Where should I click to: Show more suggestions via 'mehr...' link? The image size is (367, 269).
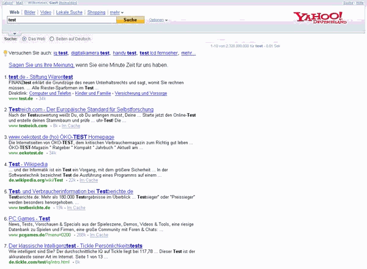pos(188,53)
